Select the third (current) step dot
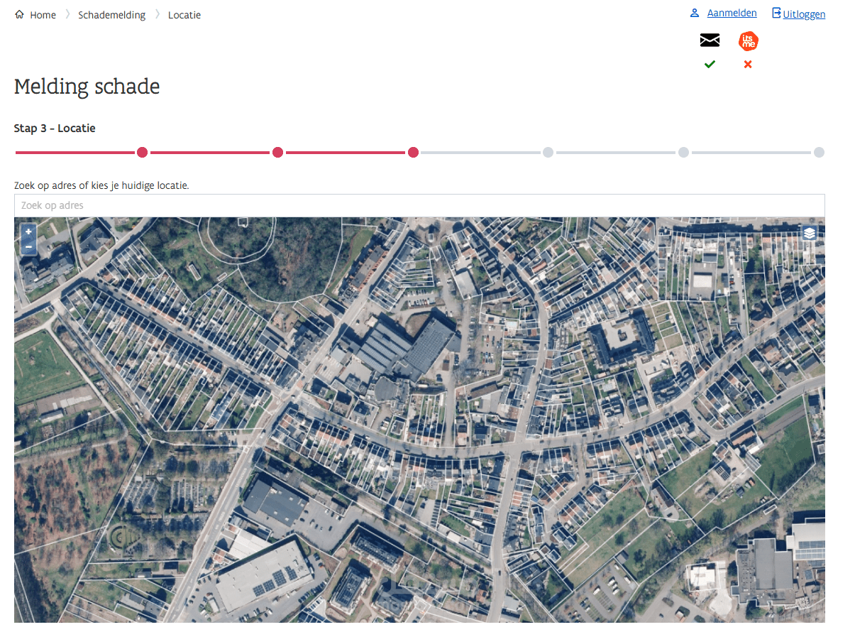The image size is (855, 627). click(x=413, y=152)
